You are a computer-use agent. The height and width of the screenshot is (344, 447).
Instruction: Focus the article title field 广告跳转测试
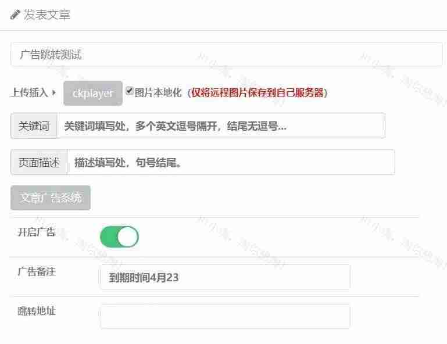pyautogui.click(x=226, y=54)
